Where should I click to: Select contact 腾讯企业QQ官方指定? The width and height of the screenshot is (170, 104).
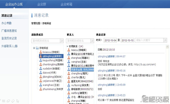[82, 54]
